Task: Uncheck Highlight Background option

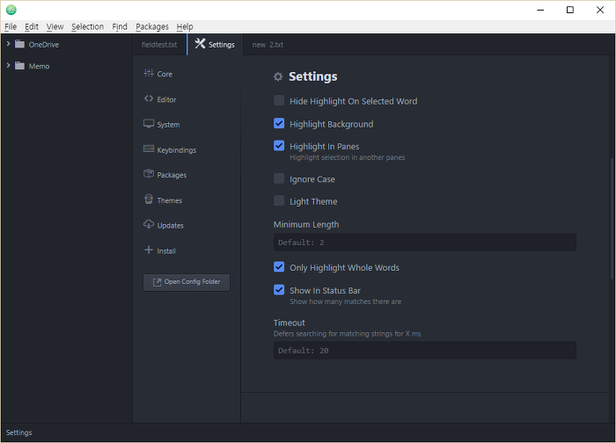Action: point(279,123)
